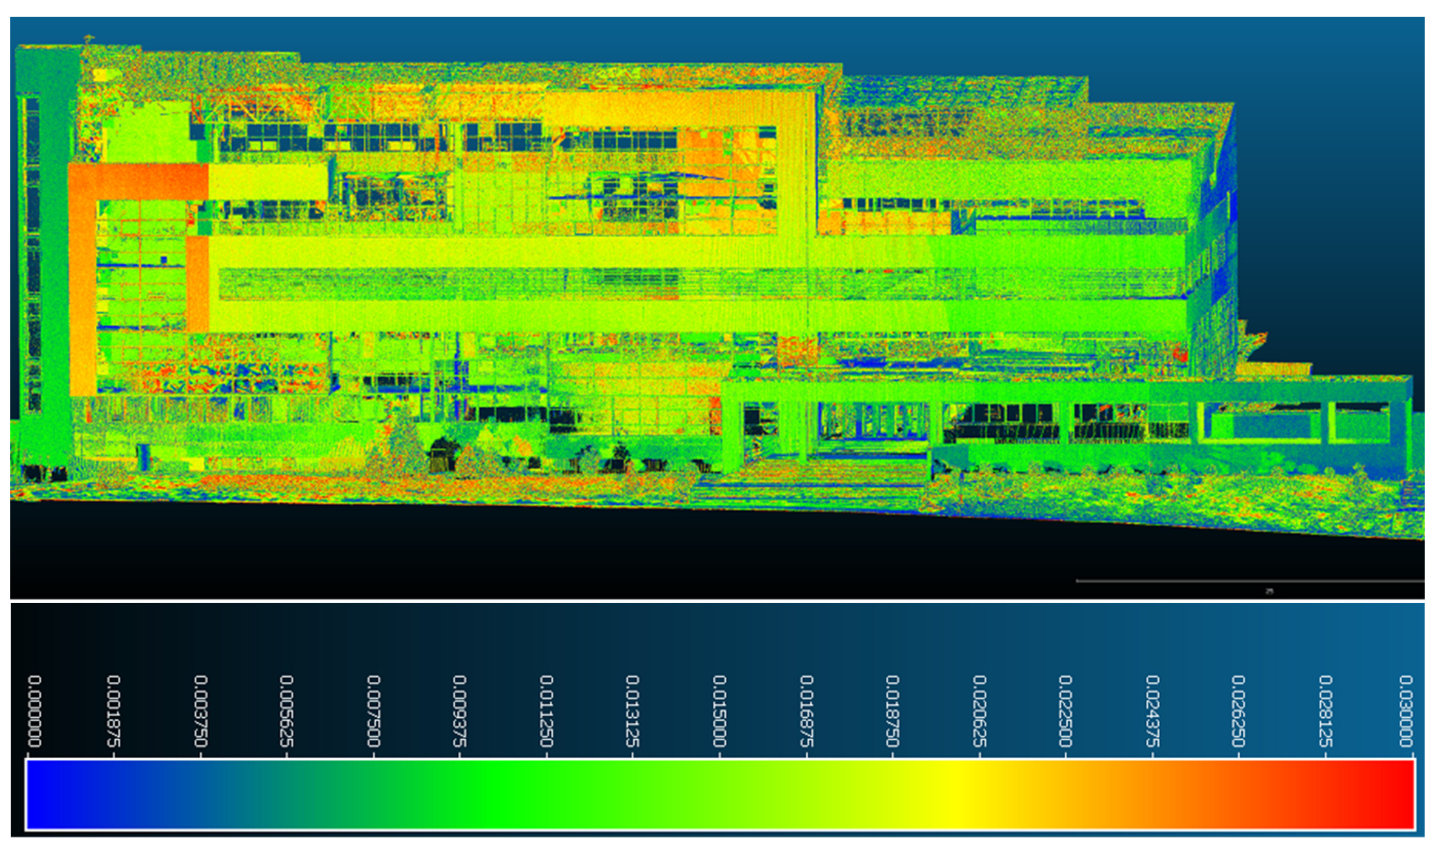This screenshot has width=1436, height=849.
Task: Click the 0.003750 tick label
Action: coord(200,711)
